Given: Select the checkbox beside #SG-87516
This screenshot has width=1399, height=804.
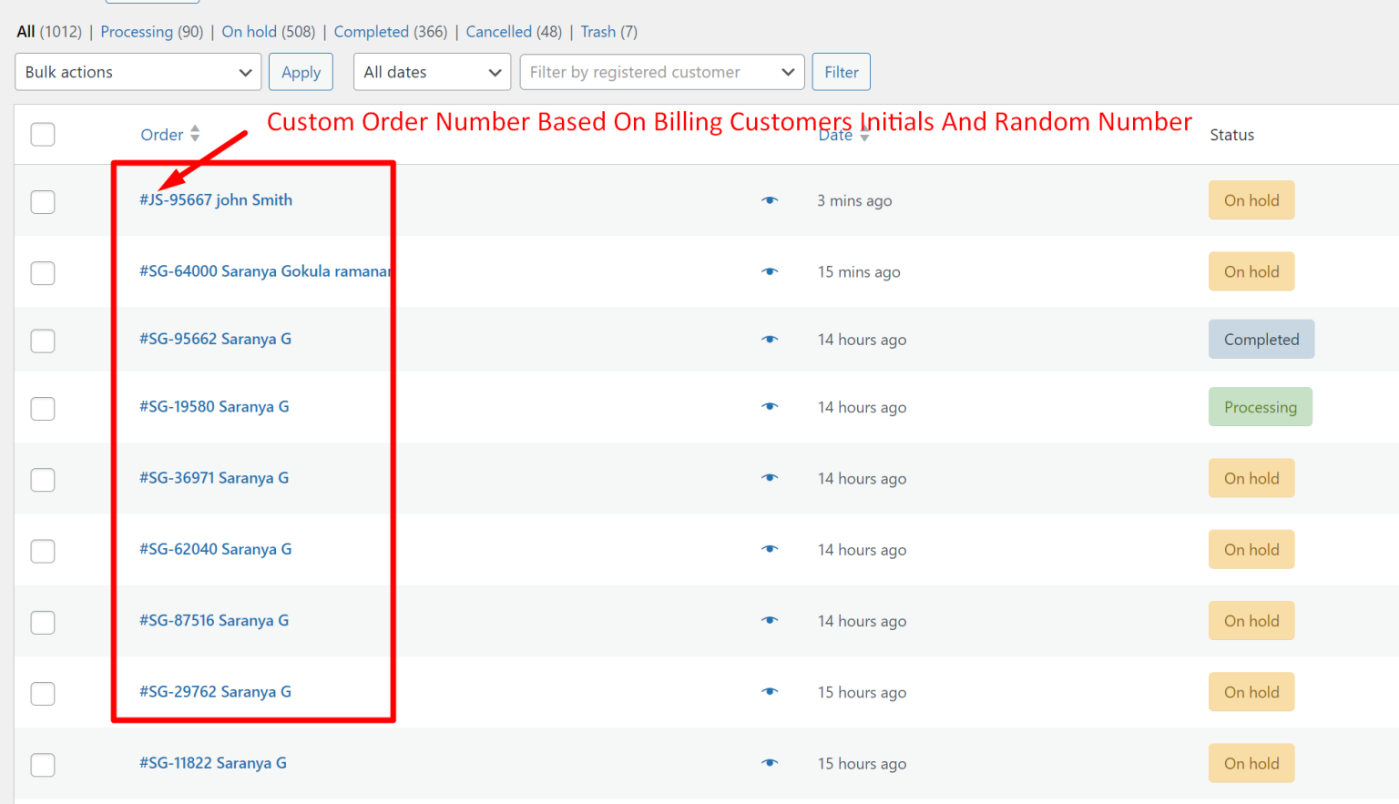Looking at the screenshot, I should 42,622.
